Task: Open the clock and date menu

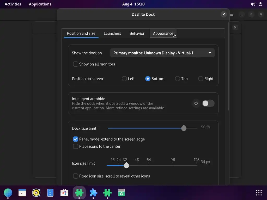Action: (x=133, y=4)
